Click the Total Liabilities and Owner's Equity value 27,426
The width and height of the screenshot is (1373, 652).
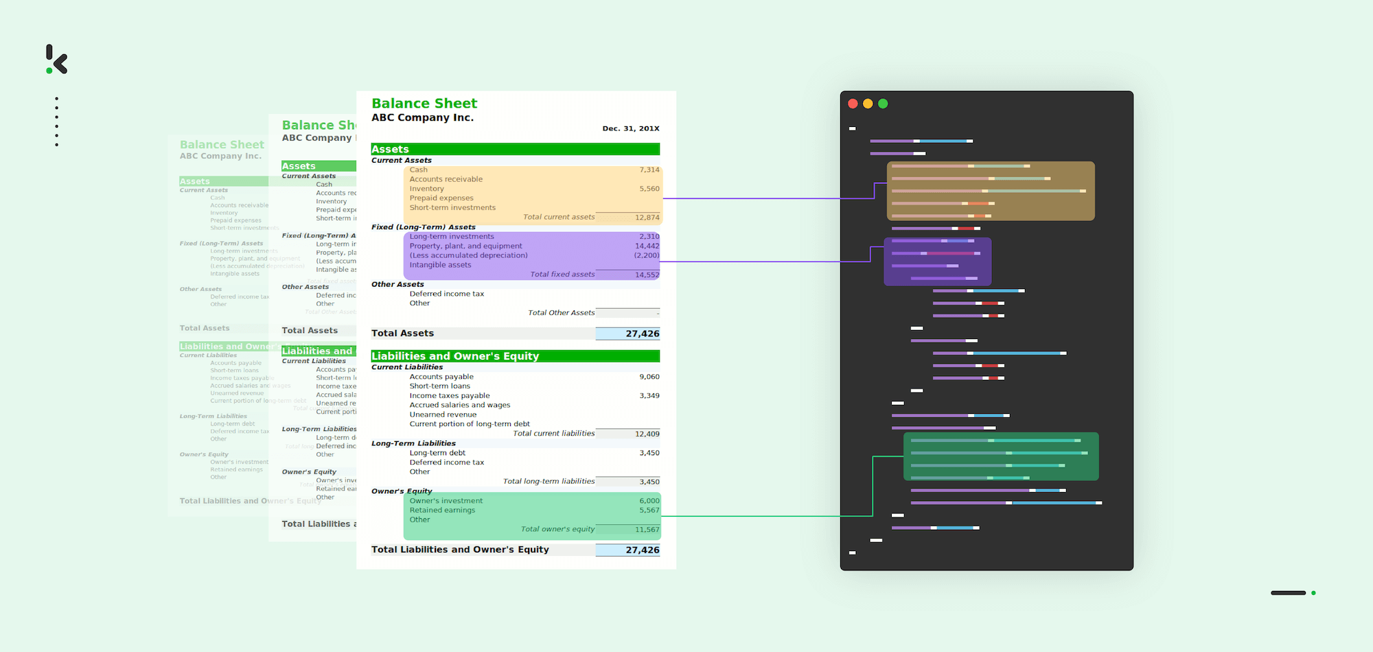[642, 550]
